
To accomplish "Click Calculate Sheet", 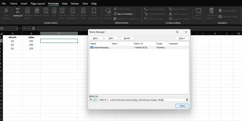I will coord(228,17).
